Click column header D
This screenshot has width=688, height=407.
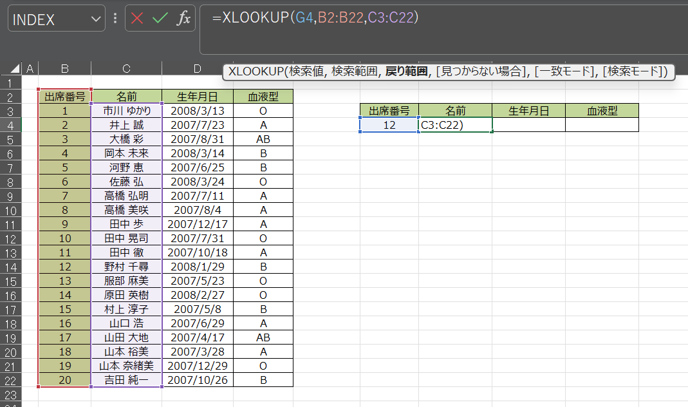pyautogui.click(x=198, y=69)
